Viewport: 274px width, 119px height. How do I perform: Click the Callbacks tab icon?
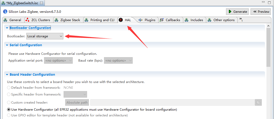tap(162, 20)
